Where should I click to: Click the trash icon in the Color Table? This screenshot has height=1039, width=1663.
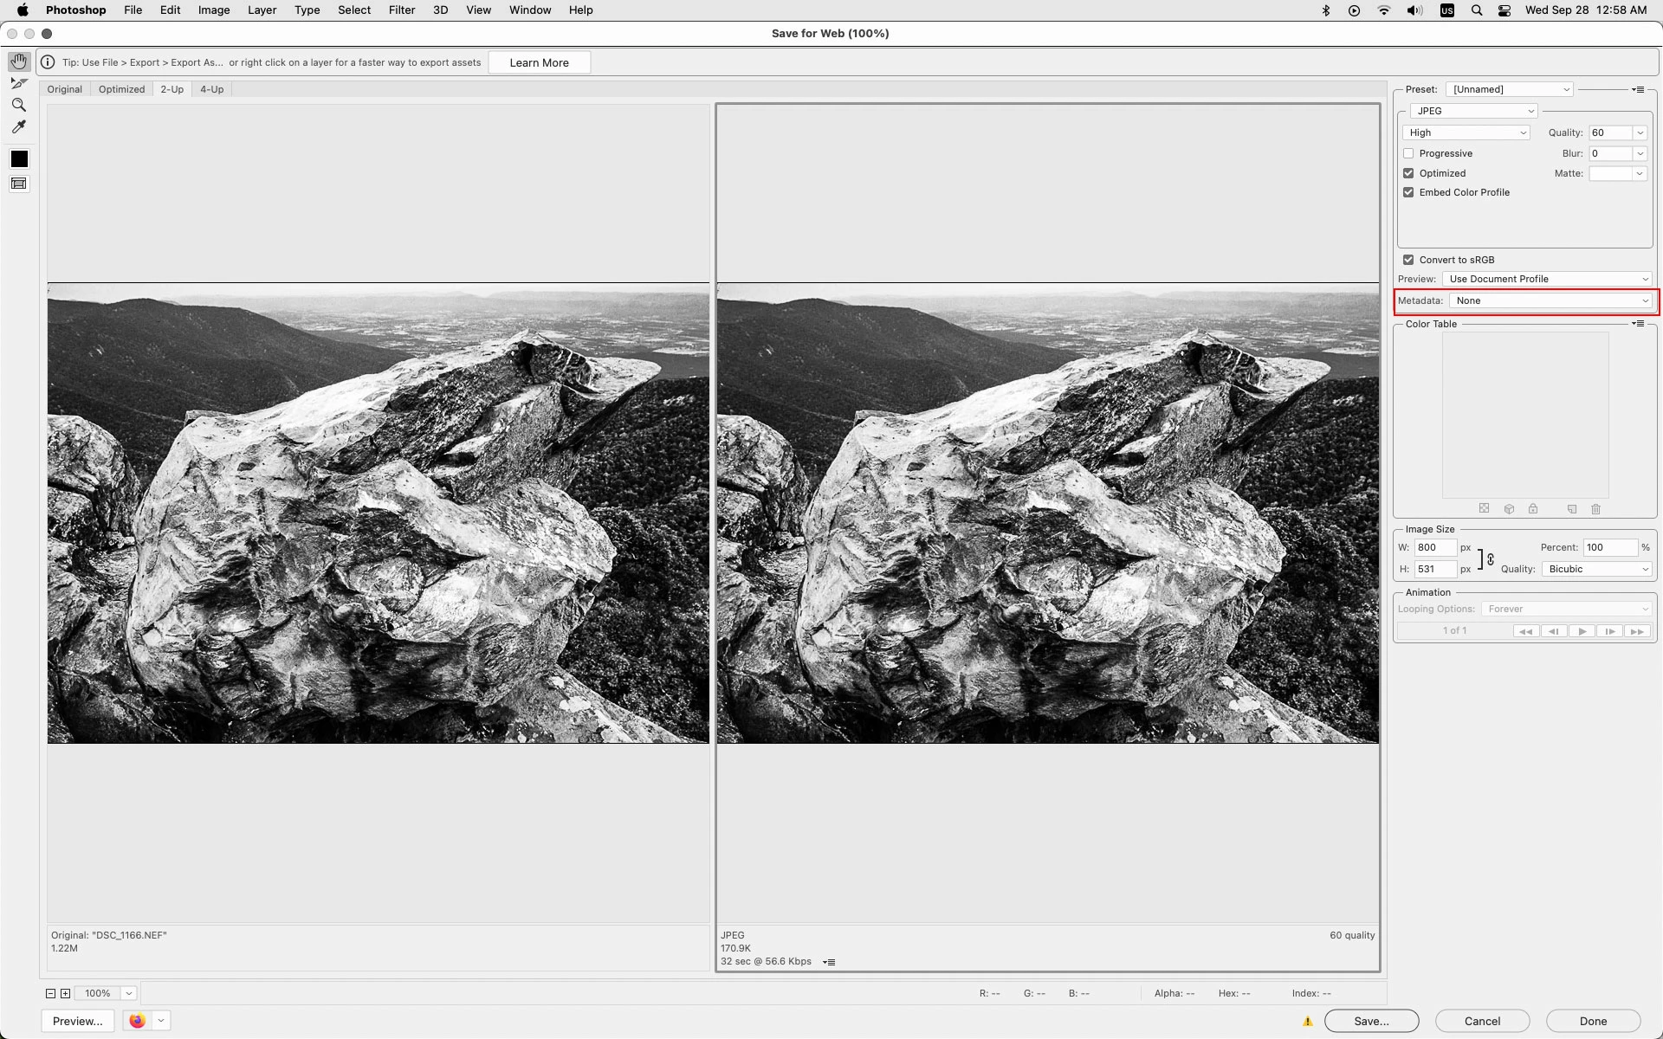1596,509
